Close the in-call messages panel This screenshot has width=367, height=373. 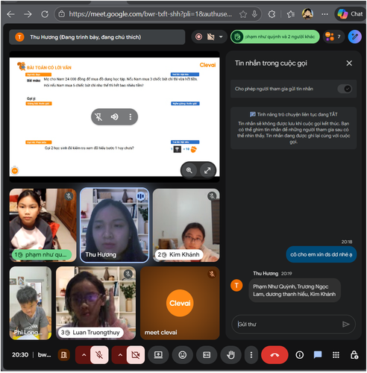pos(349,63)
